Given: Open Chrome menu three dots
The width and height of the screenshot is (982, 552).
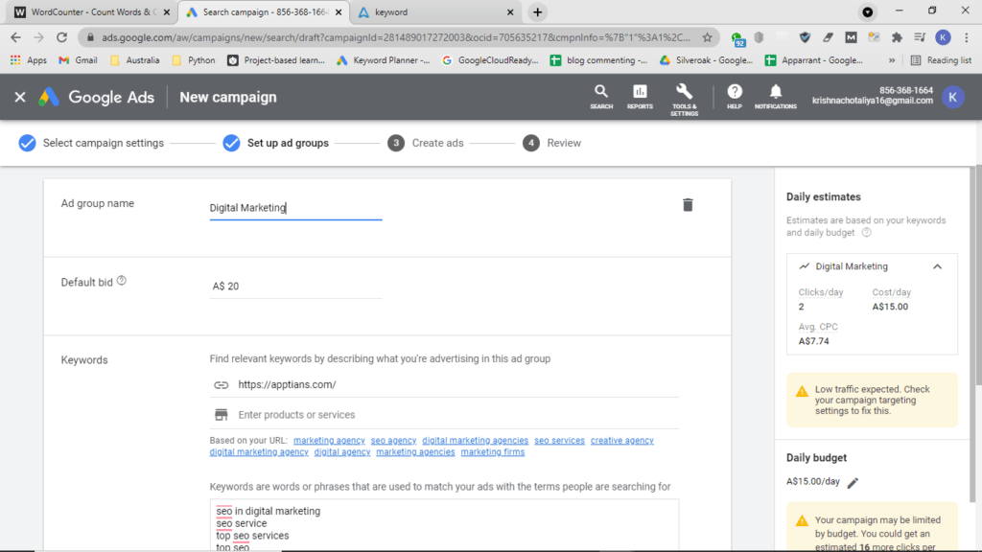Looking at the screenshot, I should pyautogui.click(x=967, y=37).
